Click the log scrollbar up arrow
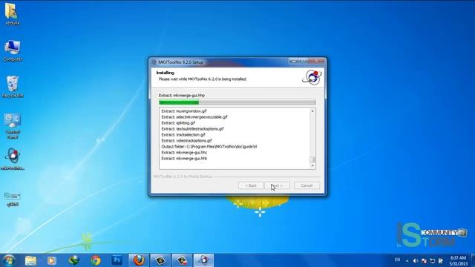 click(x=312, y=111)
